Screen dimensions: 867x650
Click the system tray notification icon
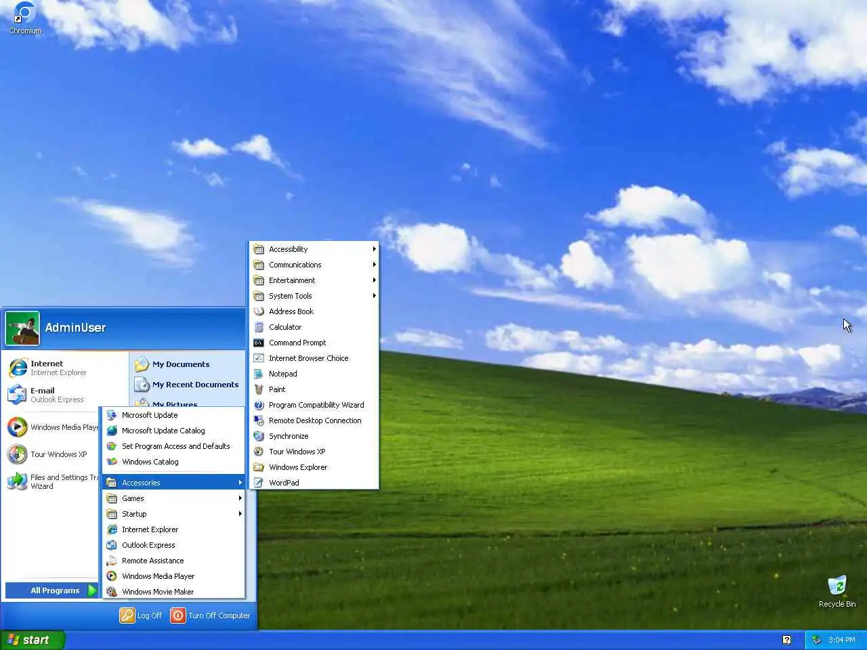click(817, 640)
